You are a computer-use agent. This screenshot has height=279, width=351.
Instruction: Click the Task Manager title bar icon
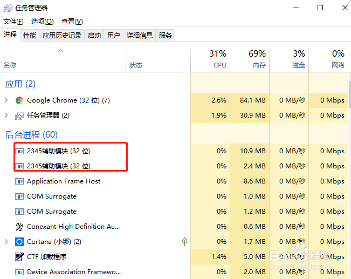[x=8, y=8]
